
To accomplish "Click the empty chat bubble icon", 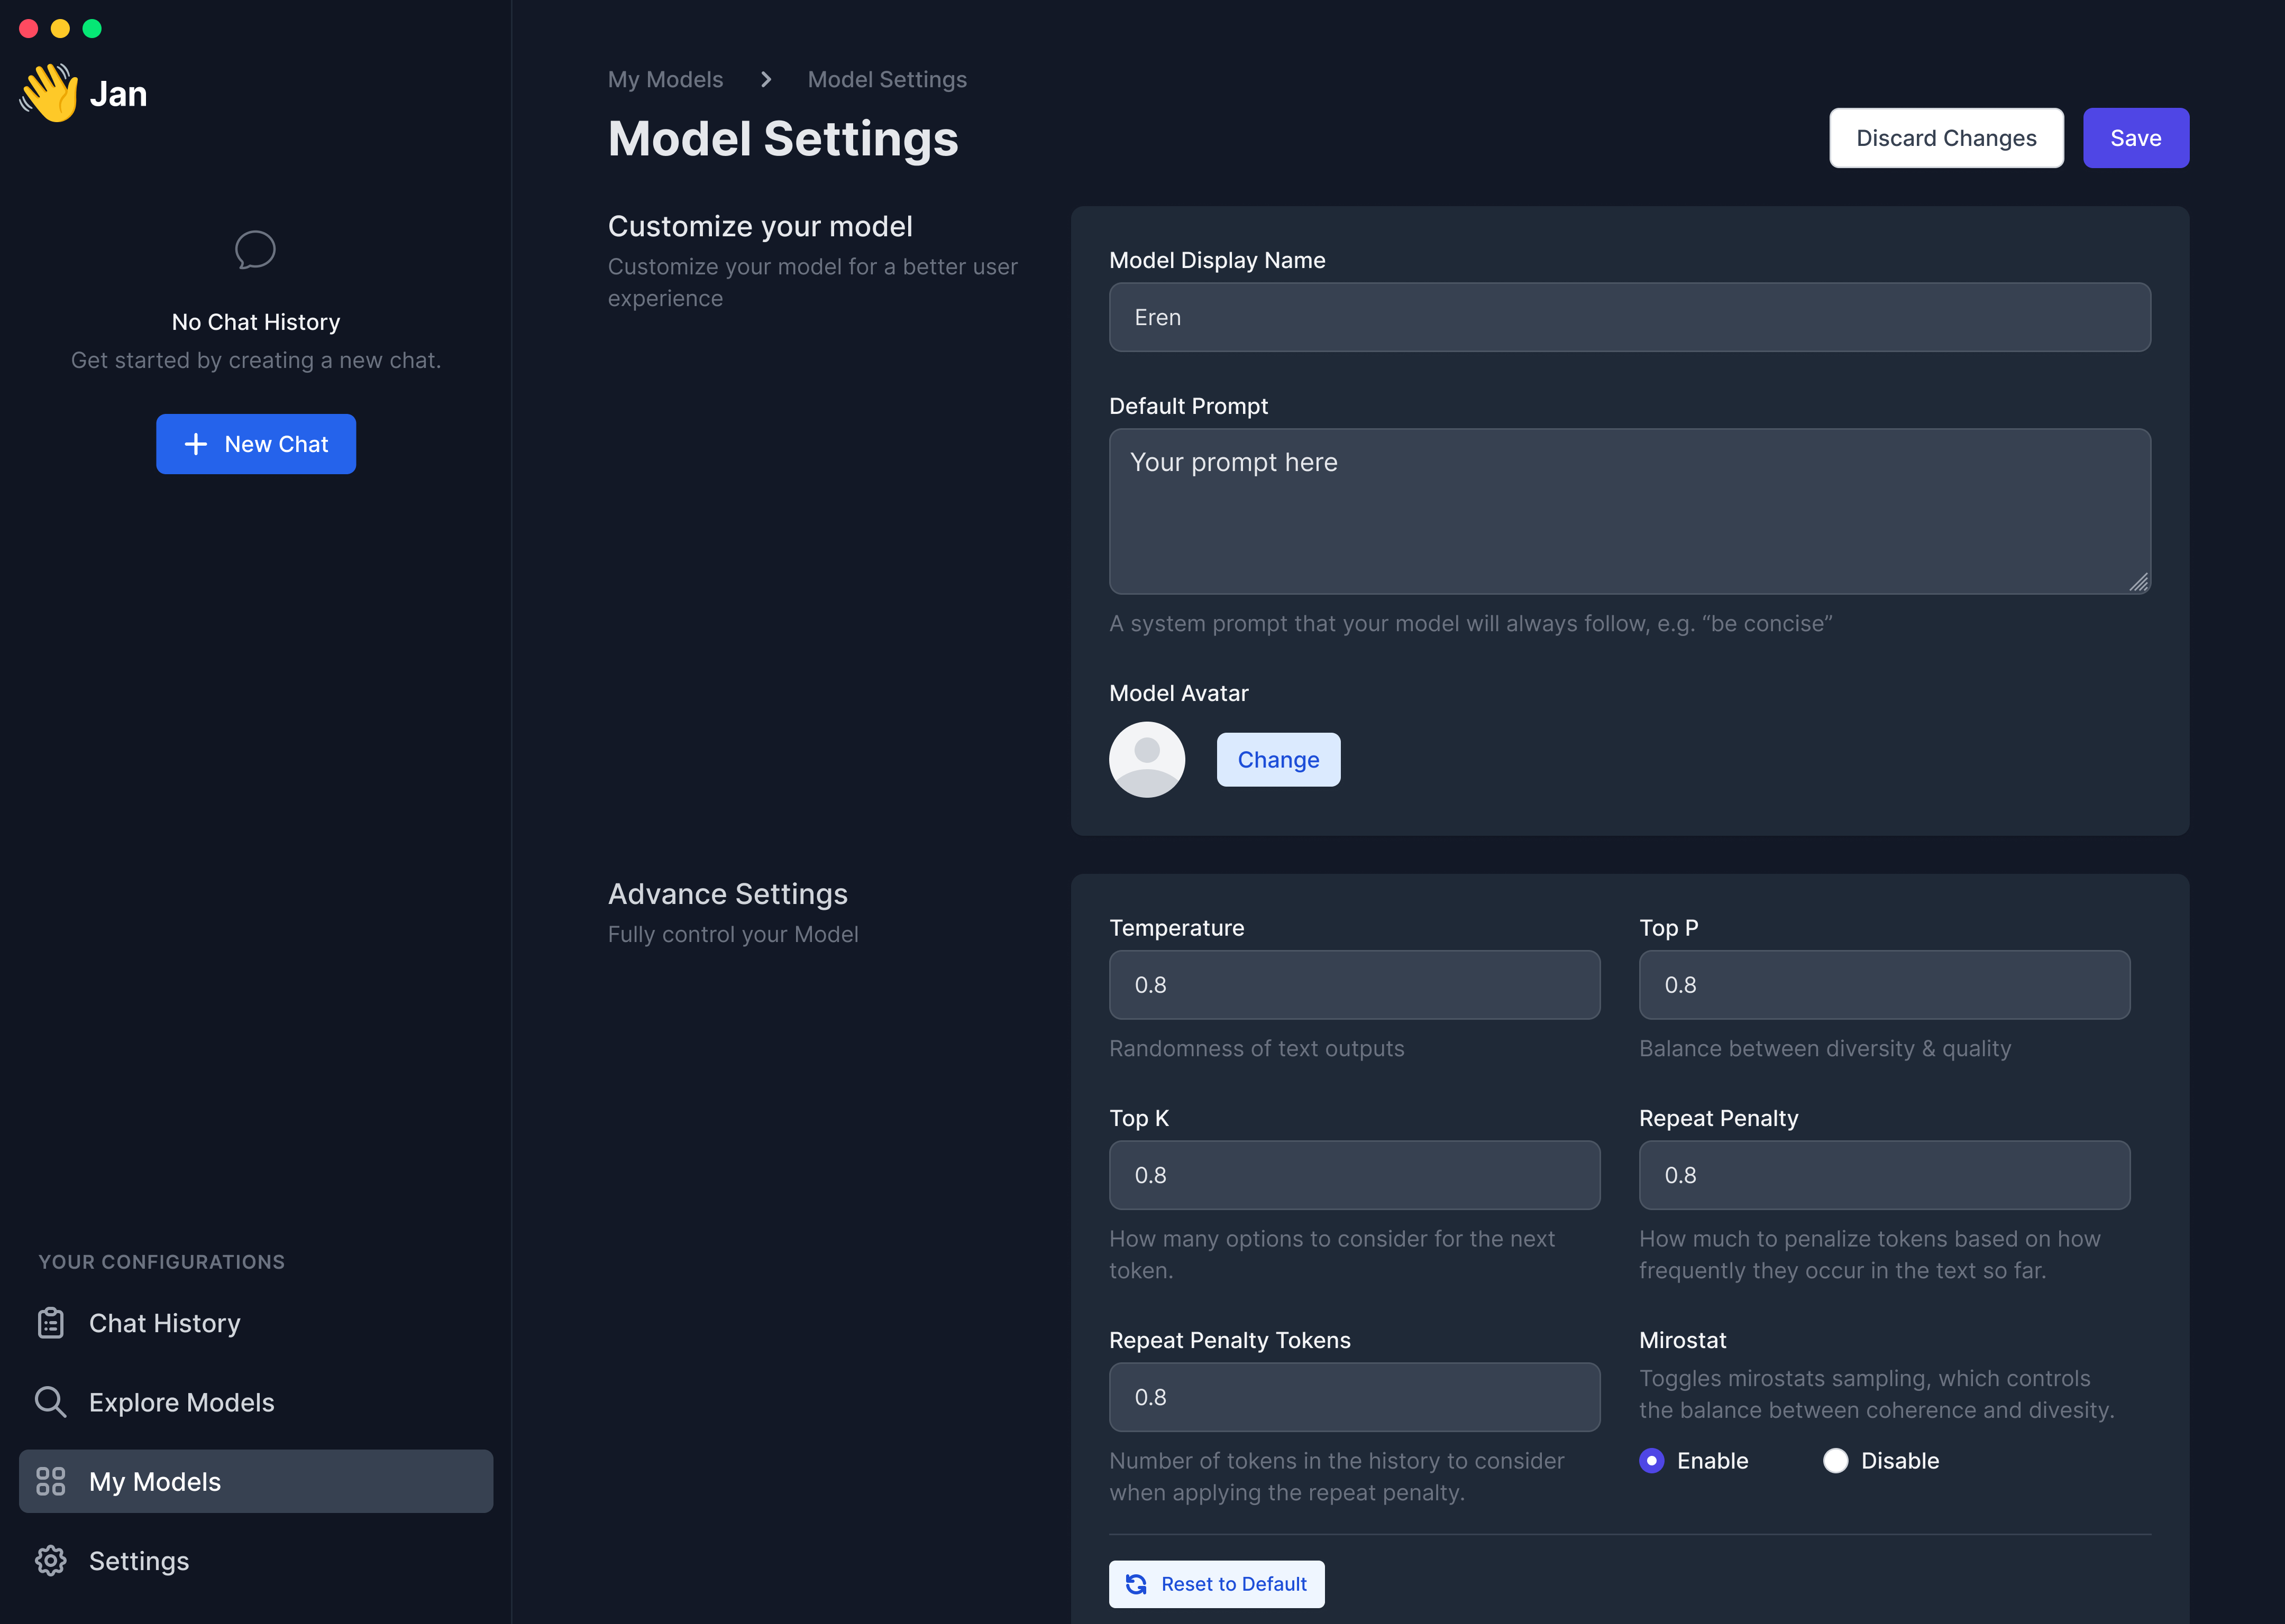I will coord(255,250).
